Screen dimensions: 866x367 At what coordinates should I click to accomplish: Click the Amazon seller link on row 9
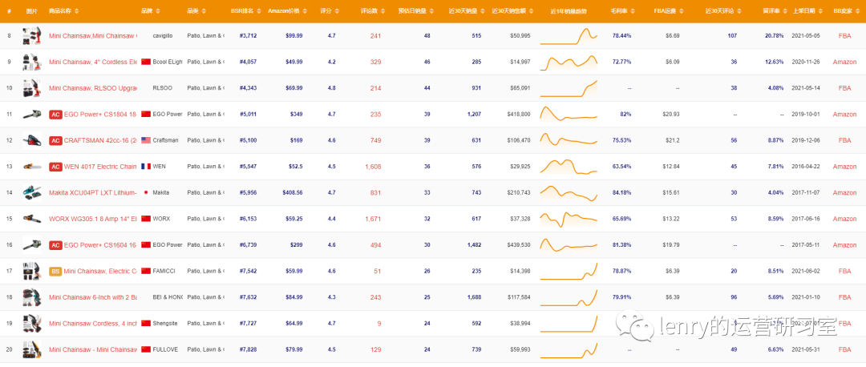tap(844, 62)
